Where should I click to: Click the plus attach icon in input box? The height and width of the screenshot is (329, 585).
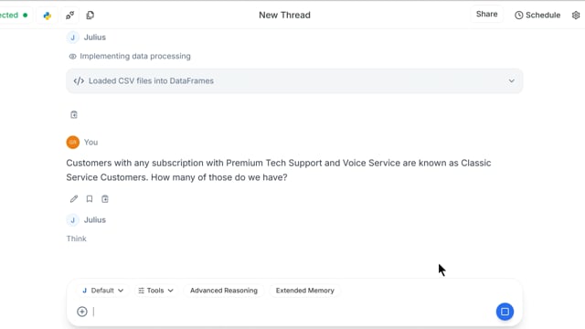(x=82, y=312)
